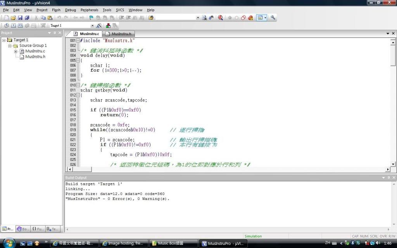
Task: Open the Peripherals menu
Action: click(89, 10)
